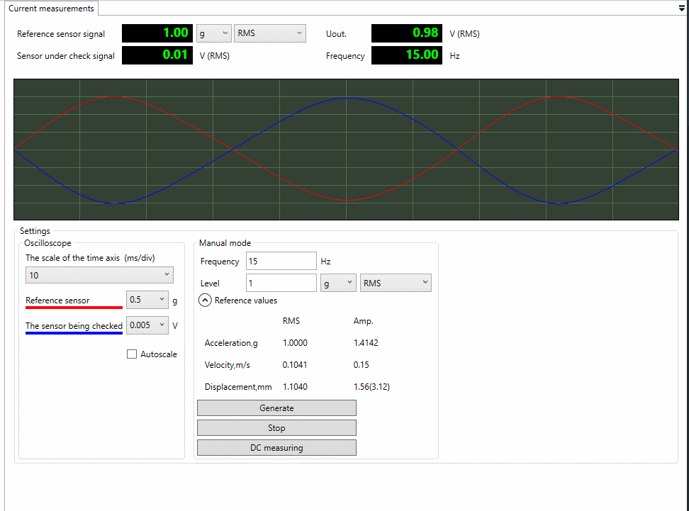Image resolution: width=689 pixels, height=511 pixels.
Task: Open reference signal RMS dropdown at top
Action: (269, 33)
